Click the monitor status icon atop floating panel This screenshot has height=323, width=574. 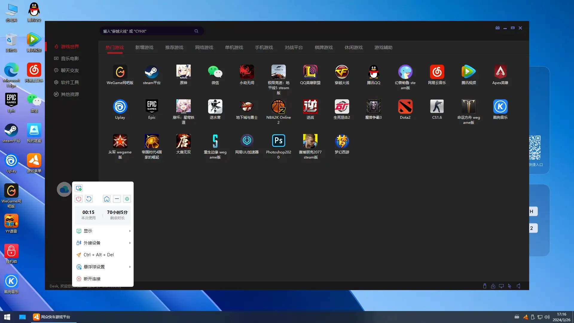tap(79, 188)
